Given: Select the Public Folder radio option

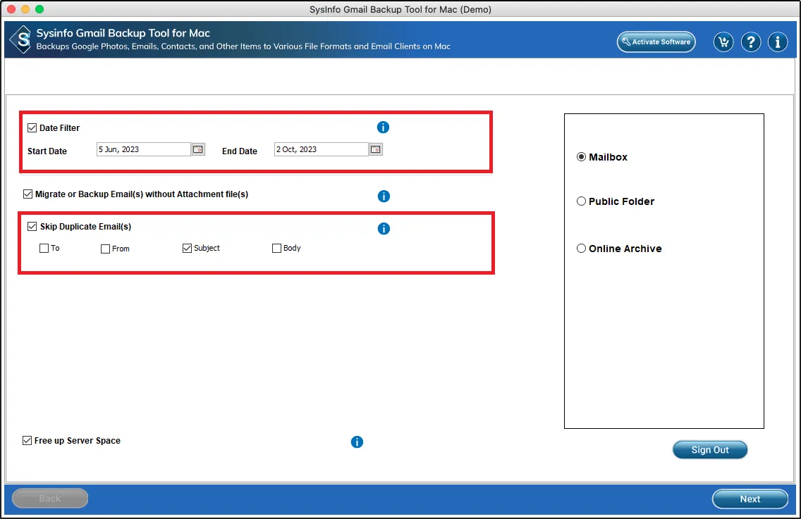Looking at the screenshot, I should click(x=581, y=201).
